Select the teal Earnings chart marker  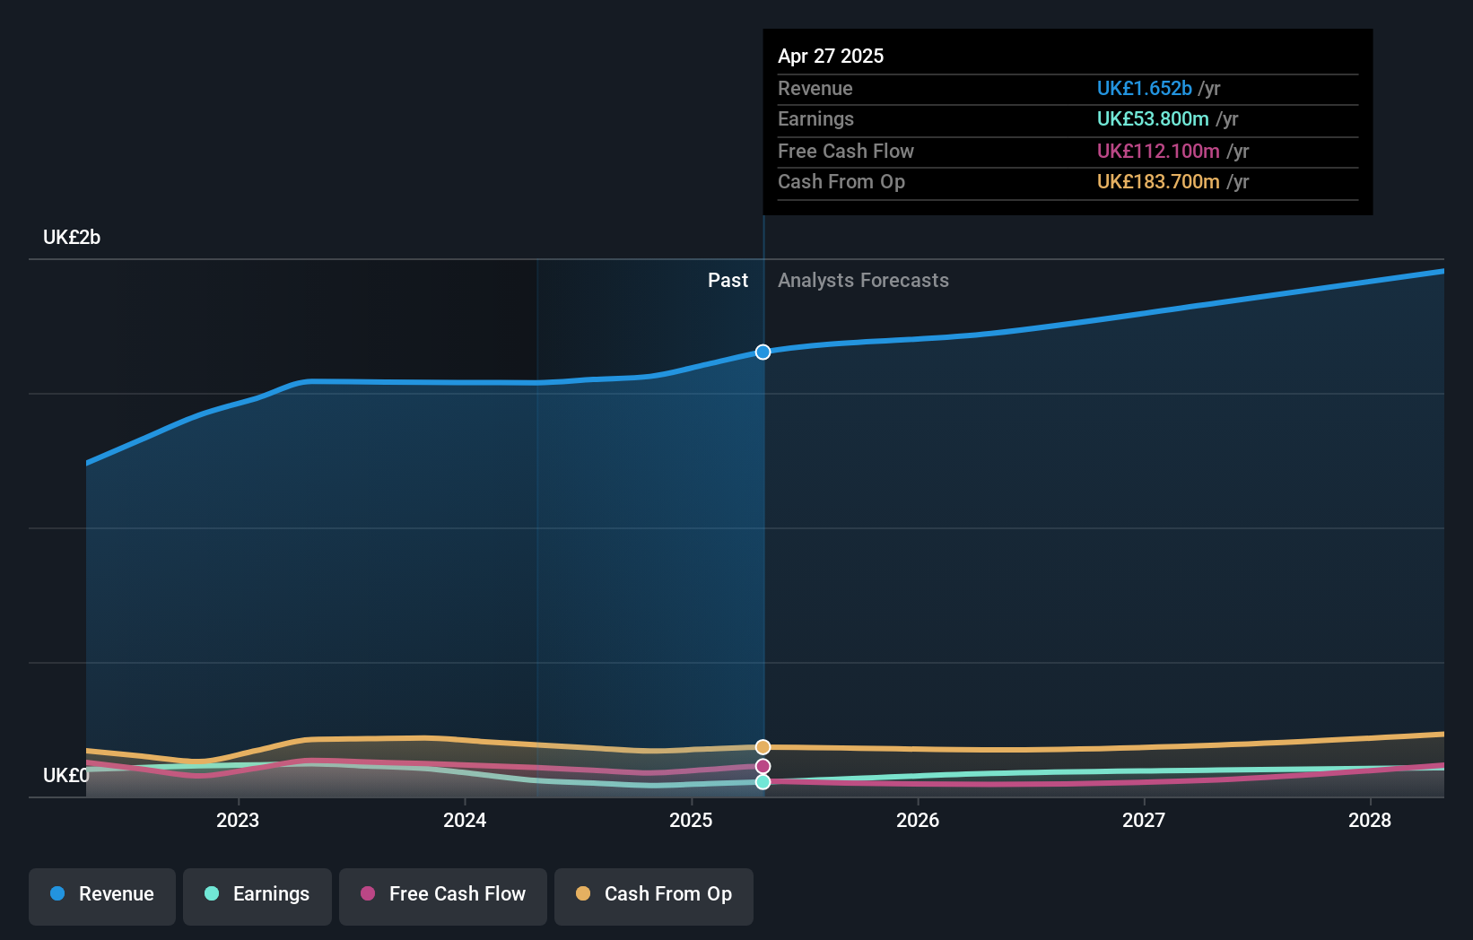pyautogui.click(x=763, y=782)
